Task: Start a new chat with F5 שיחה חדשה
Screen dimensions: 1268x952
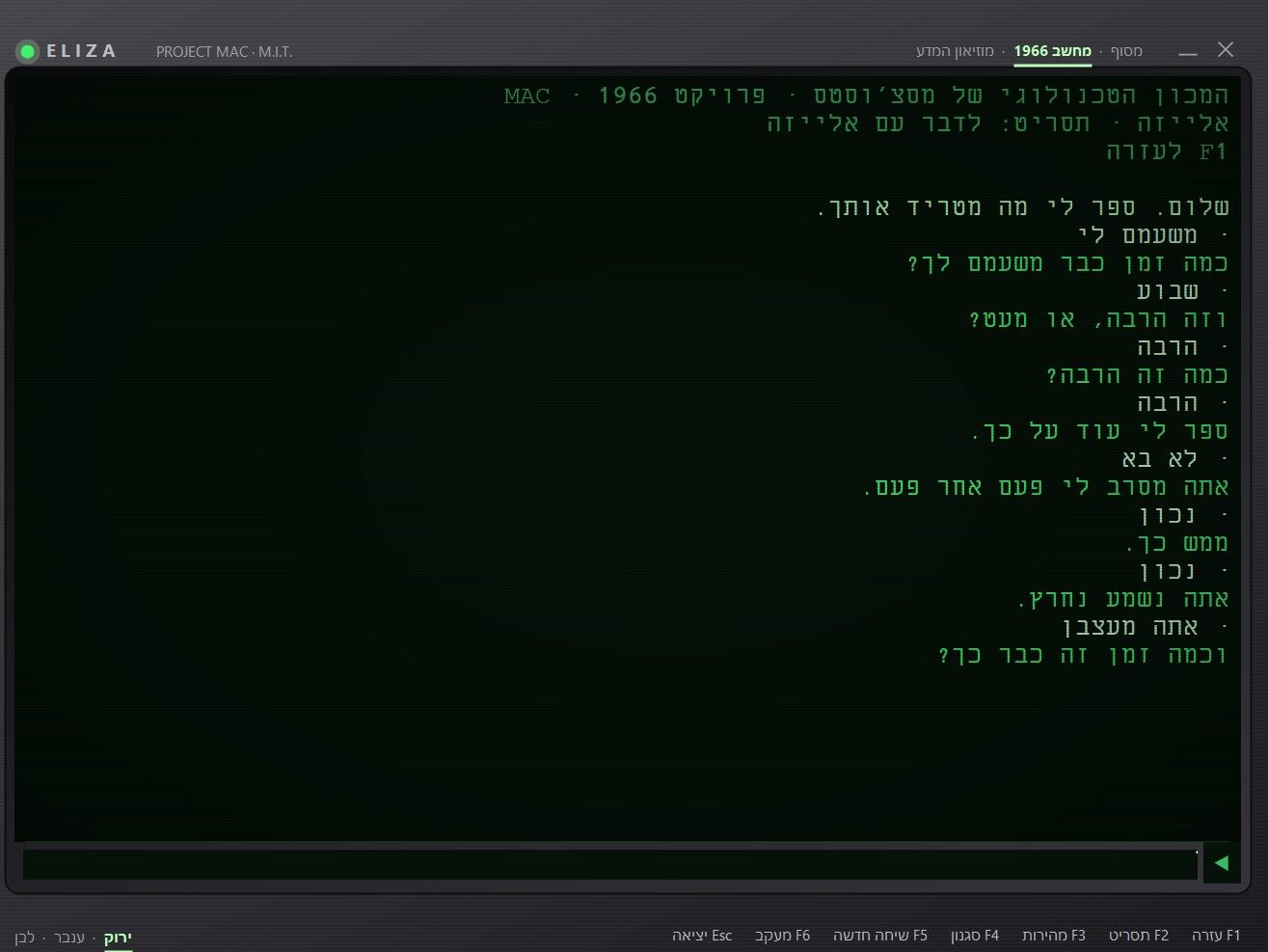Action: coord(880,936)
